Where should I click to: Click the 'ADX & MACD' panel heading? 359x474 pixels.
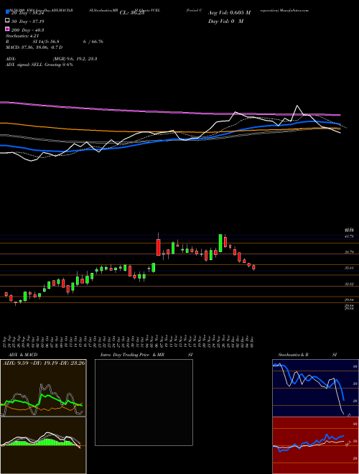(23, 355)
